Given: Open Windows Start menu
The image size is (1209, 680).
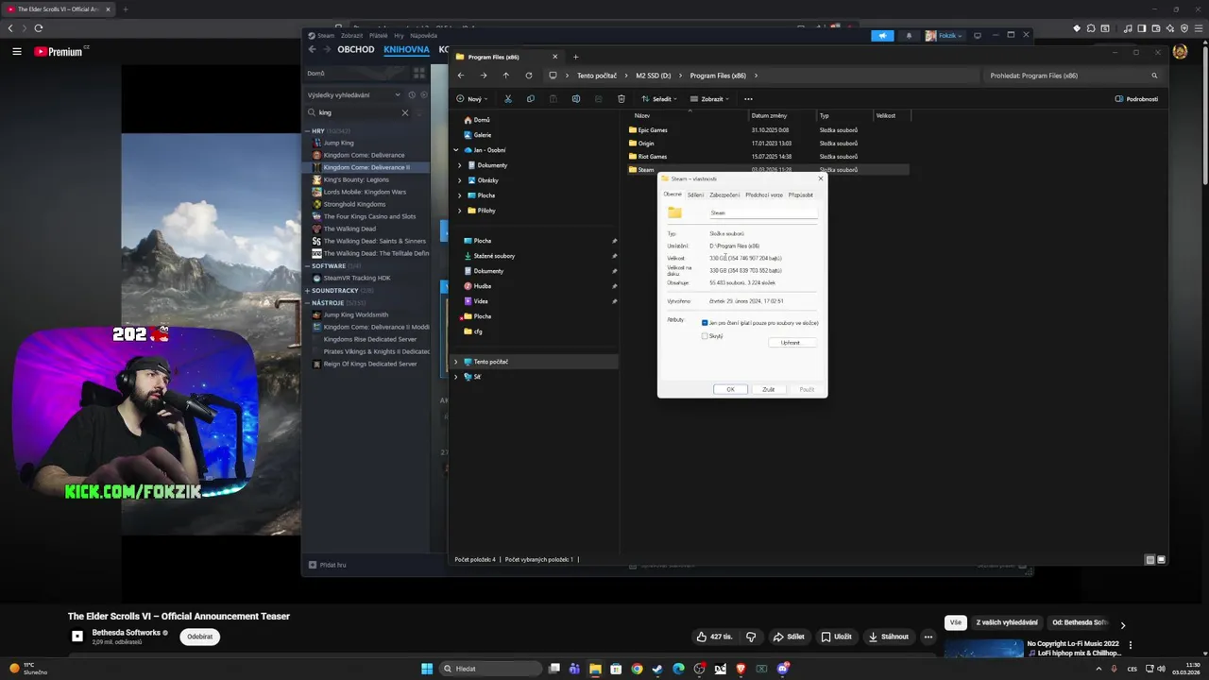Looking at the screenshot, I should (x=427, y=669).
